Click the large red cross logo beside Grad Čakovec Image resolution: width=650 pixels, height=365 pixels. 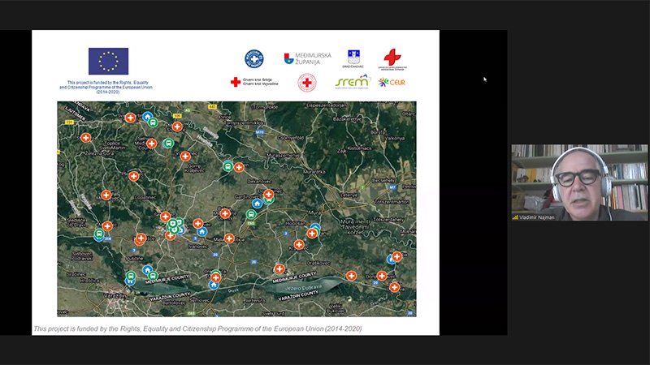[392, 59]
